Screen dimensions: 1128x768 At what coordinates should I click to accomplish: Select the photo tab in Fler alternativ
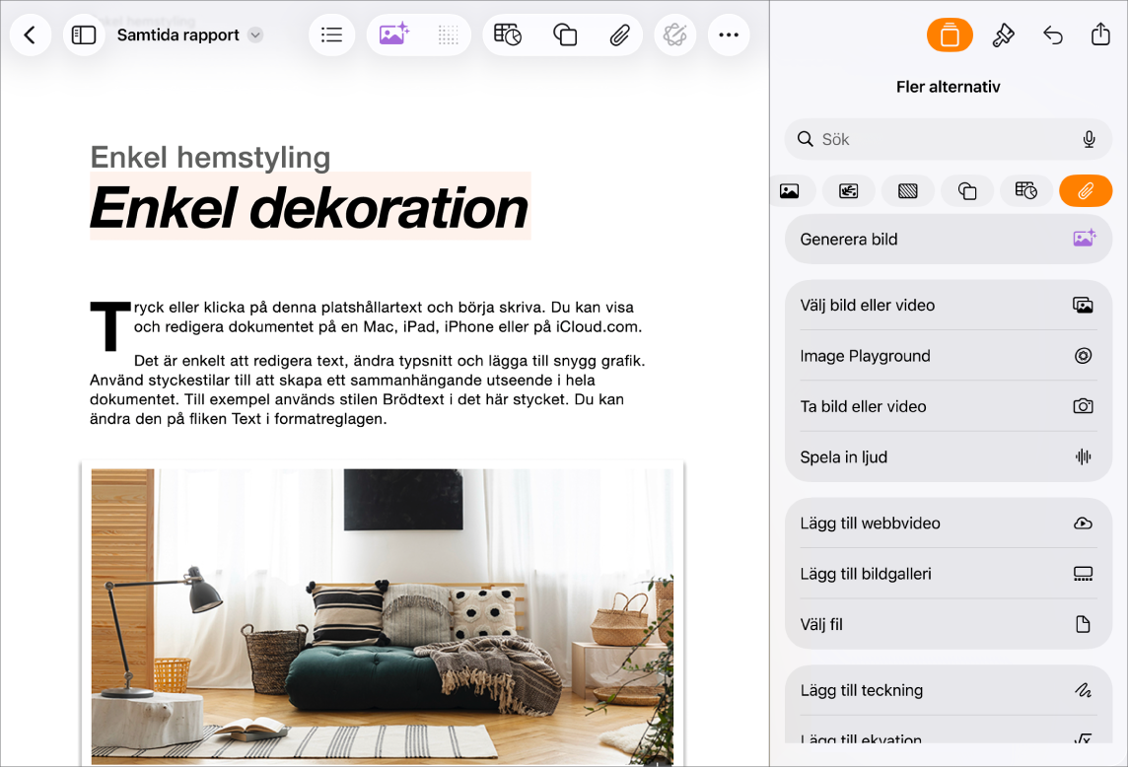coord(790,191)
